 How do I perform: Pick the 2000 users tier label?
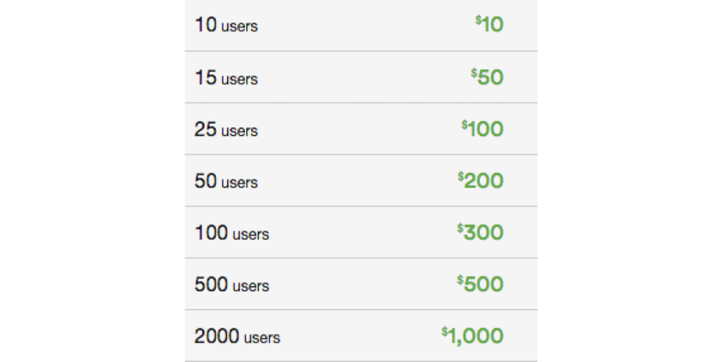(x=237, y=336)
